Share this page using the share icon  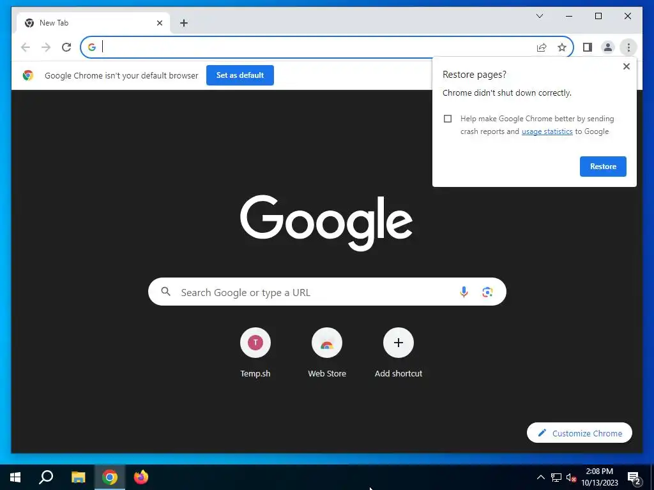pos(542,47)
